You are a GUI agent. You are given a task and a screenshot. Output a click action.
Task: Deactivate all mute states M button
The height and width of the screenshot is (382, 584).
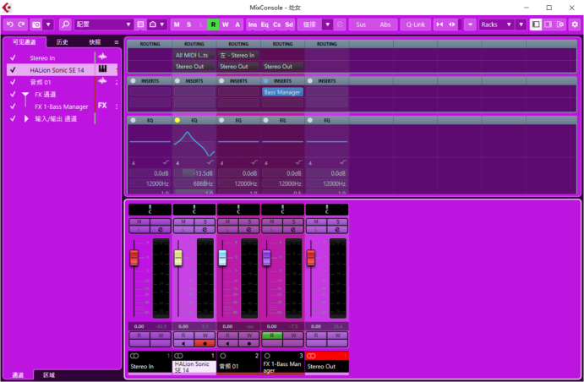point(177,25)
